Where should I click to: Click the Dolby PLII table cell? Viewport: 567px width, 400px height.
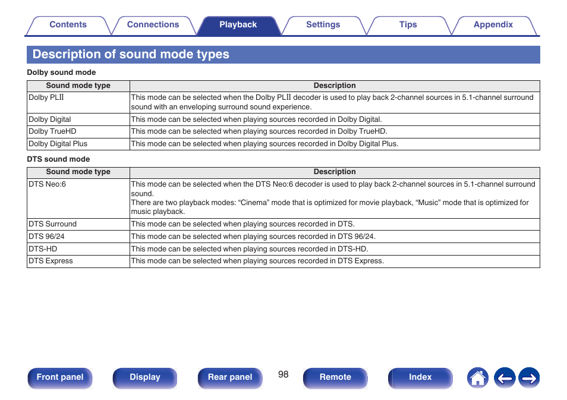coord(78,102)
